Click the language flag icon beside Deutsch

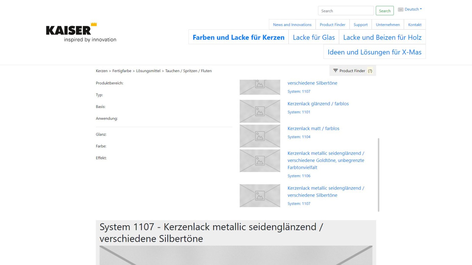coord(400,9)
